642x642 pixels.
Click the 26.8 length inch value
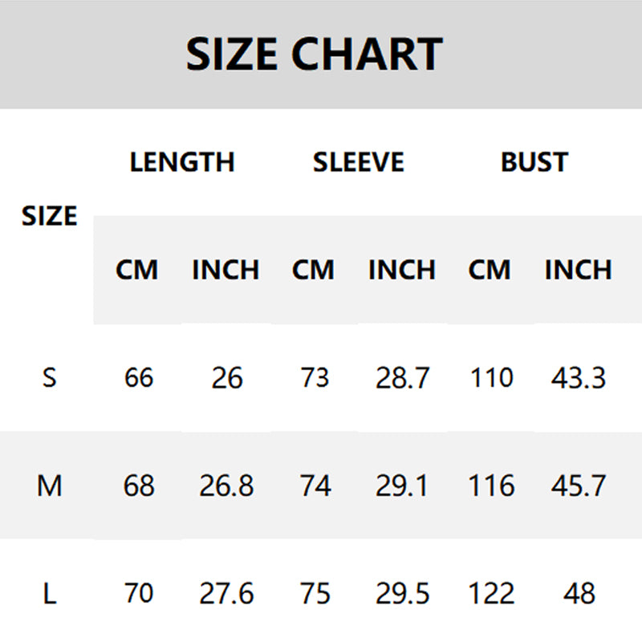click(x=226, y=486)
